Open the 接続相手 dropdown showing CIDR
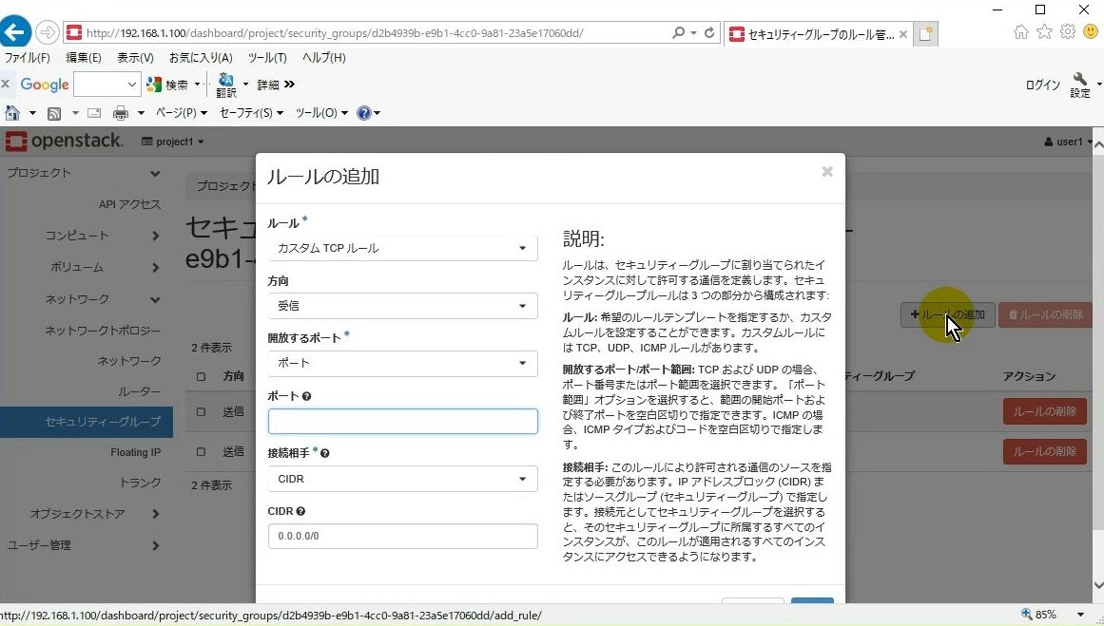Image resolution: width=1104 pixels, height=626 pixels. pos(403,479)
